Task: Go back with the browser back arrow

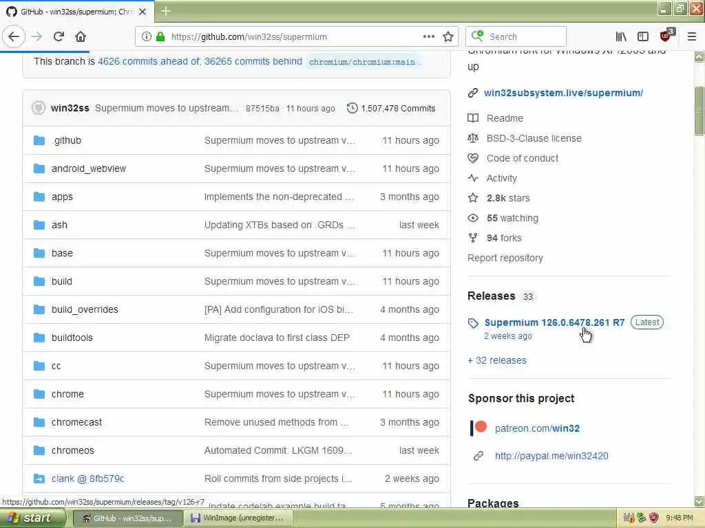Action: pyautogui.click(x=14, y=37)
